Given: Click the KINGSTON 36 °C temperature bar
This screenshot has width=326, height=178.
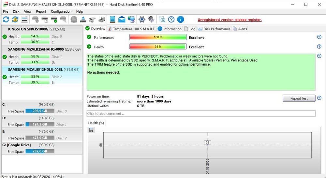Looking at the screenshot, I should point(35,42).
